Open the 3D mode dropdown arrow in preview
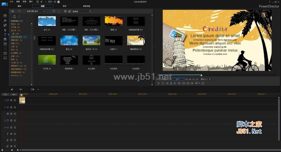This screenshot has width=281, height=152. pos(200,83)
